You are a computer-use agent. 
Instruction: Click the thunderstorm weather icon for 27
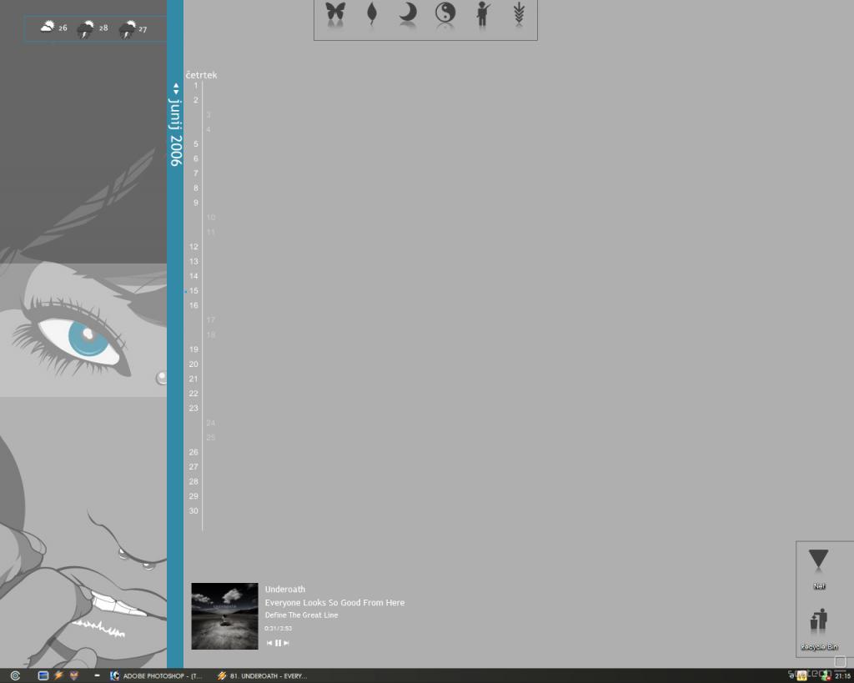pyautogui.click(x=128, y=29)
